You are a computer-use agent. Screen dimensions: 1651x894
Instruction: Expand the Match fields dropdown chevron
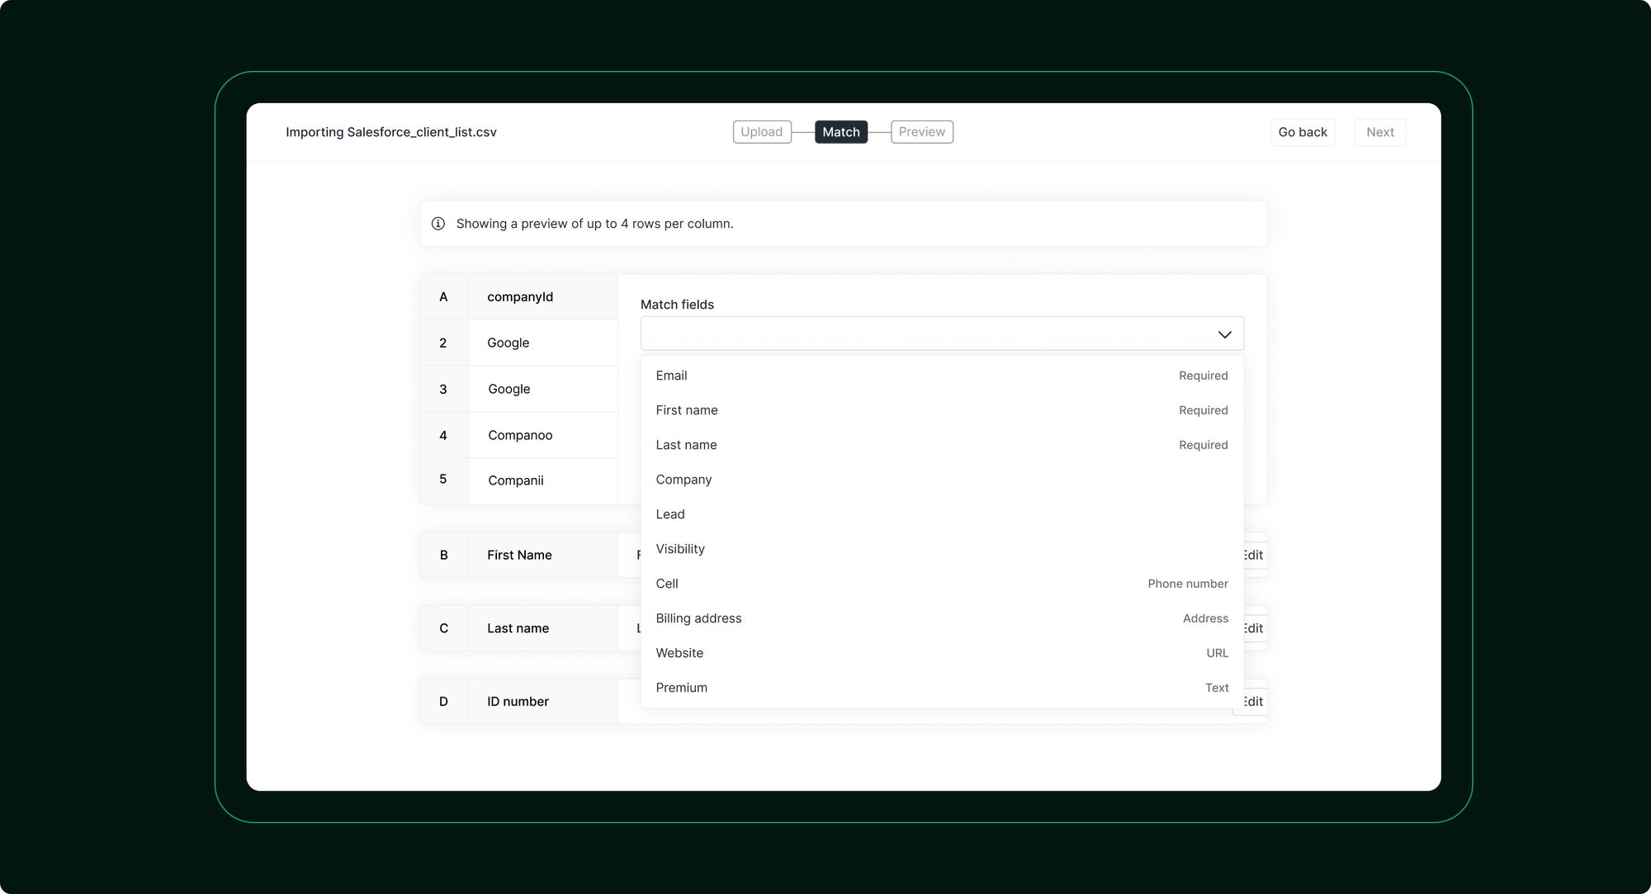[x=1224, y=334]
